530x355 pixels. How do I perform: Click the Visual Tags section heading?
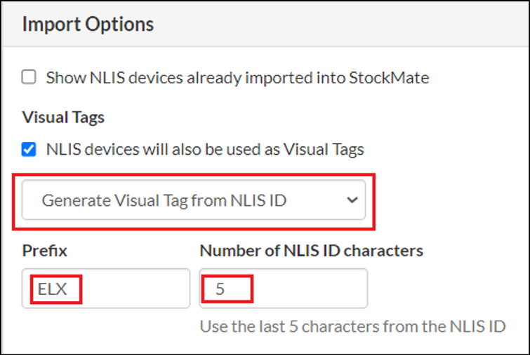(63, 117)
